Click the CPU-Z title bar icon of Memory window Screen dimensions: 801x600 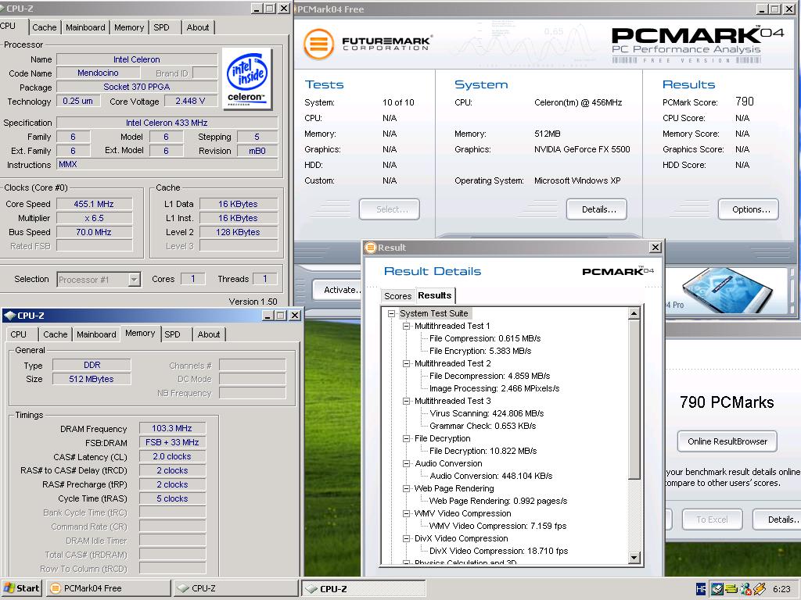(9, 316)
